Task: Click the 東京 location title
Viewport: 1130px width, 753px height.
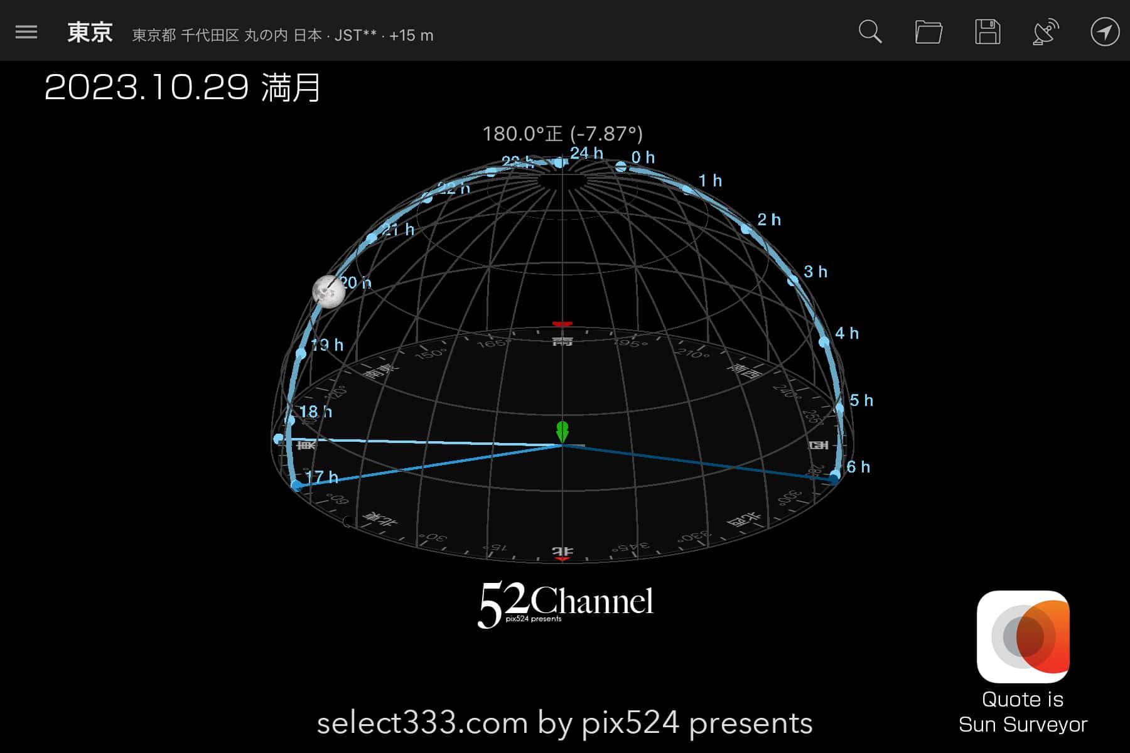Action: 90,32
